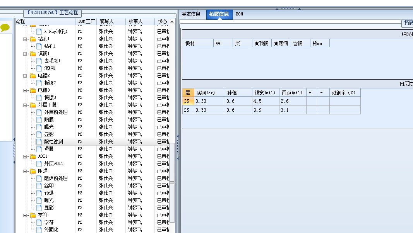Image resolution: width=413 pixels, height=233 pixels.
Task: Click document icon of 阻焊前处理
Action: [39, 178]
